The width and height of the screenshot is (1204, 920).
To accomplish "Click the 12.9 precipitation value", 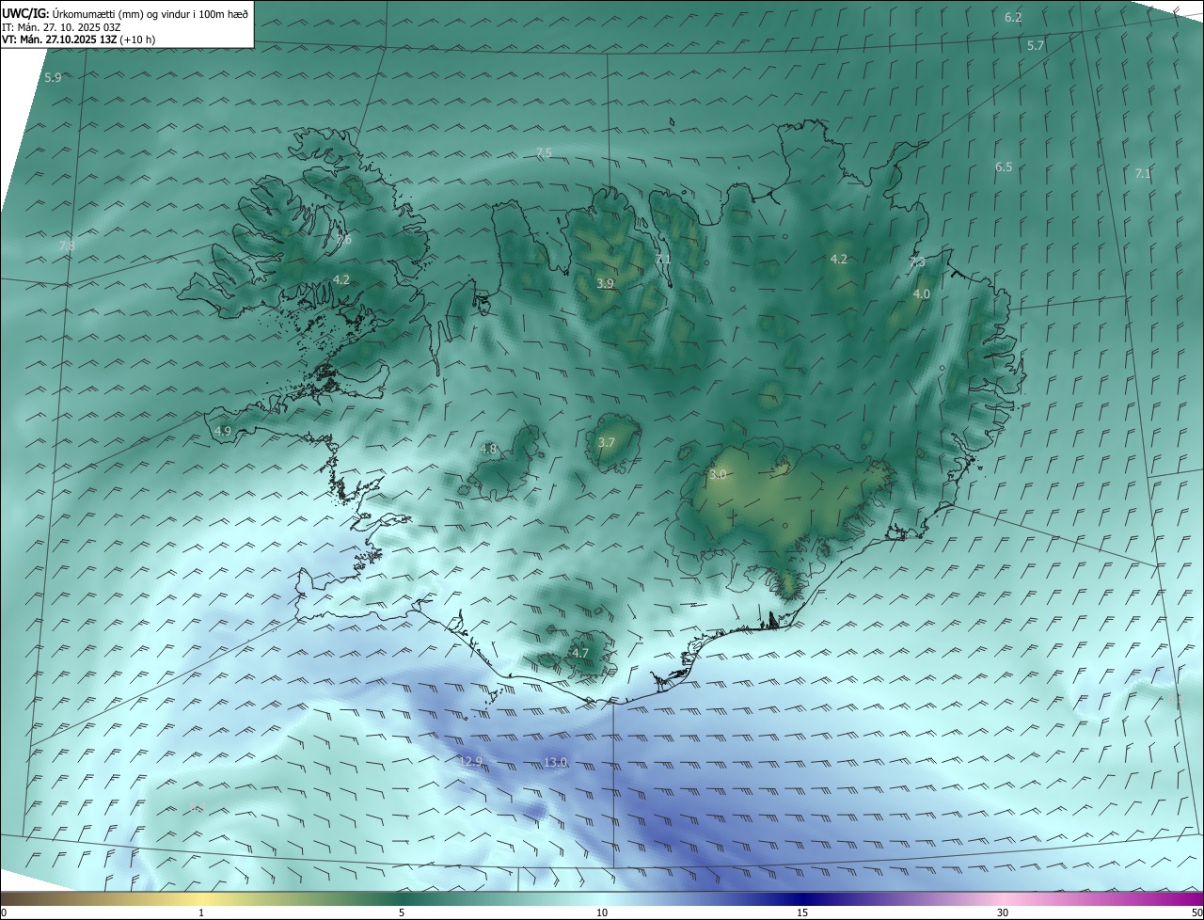I will click(471, 761).
